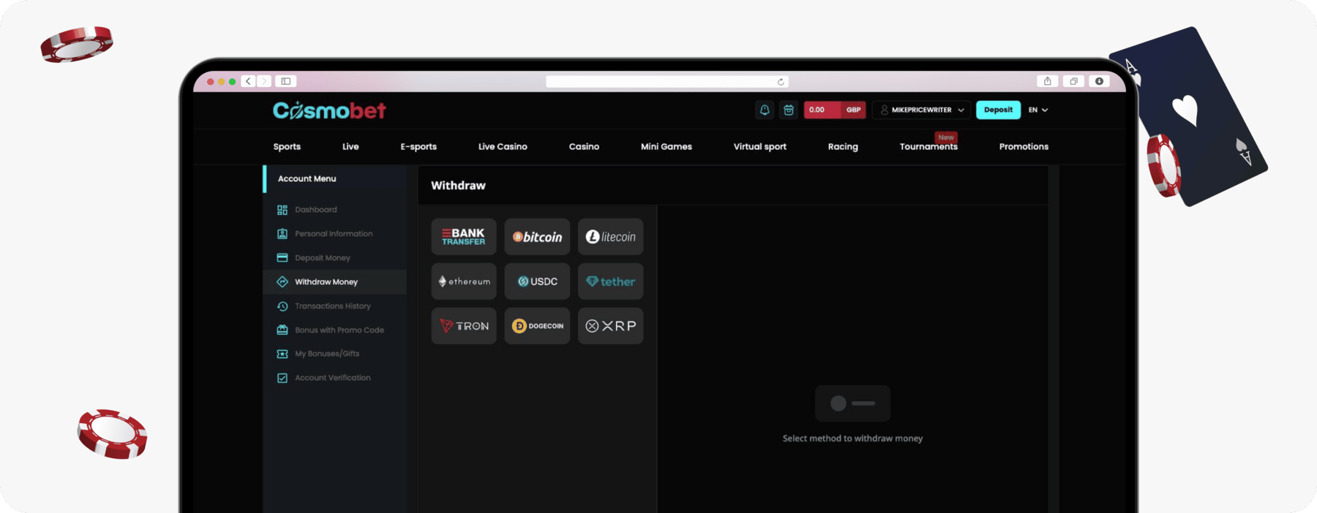Choose TRON withdrawal method
The width and height of the screenshot is (1317, 513).
coord(464,326)
